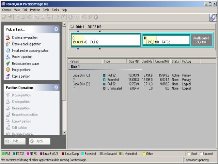Click the Copy partition toolbar icon
The width and height of the screenshot is (218, 164).
click(10, 17)
